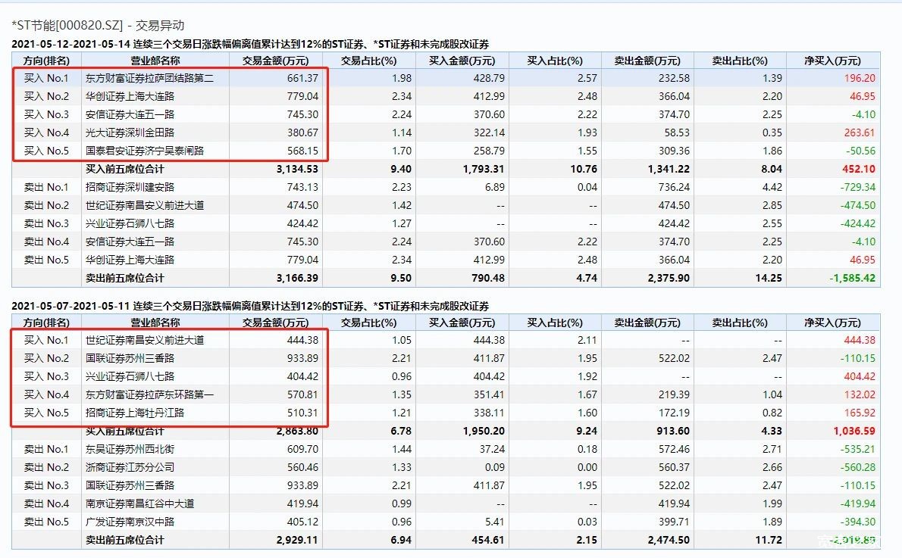This screenshot has height=558, width=902.
Task: Select 招商证券深圳建安路 in the sell list
Action: [131, 187]
